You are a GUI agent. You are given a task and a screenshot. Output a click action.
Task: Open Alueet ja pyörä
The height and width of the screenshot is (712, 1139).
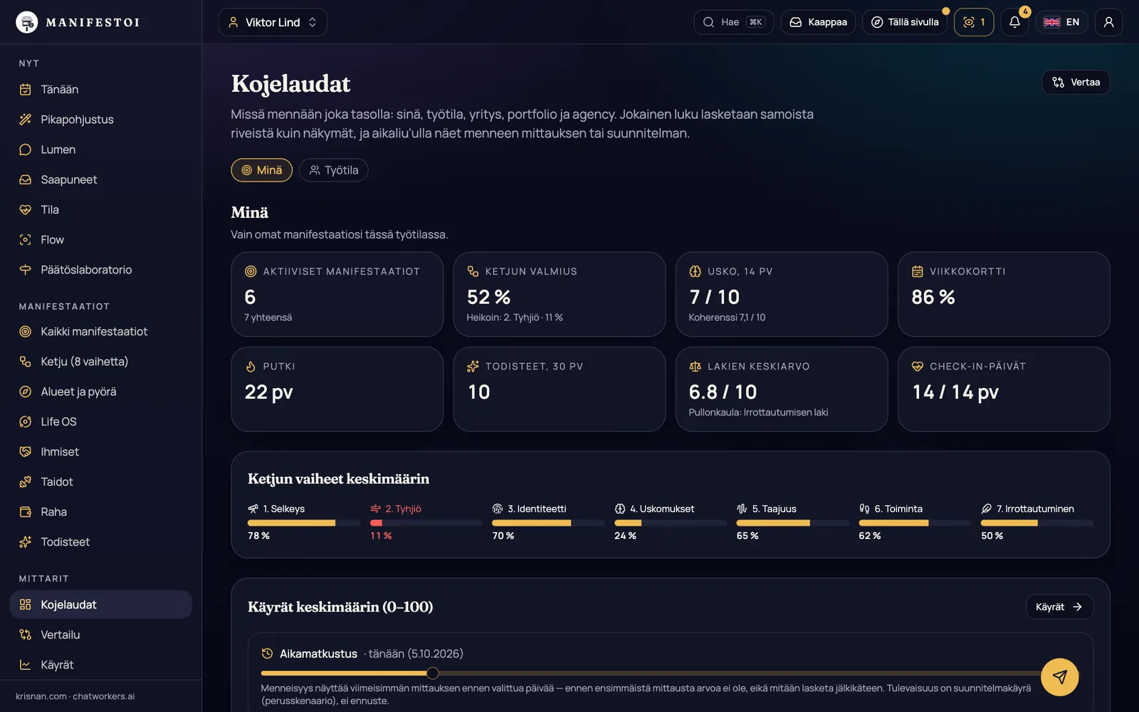click(100, 392)
